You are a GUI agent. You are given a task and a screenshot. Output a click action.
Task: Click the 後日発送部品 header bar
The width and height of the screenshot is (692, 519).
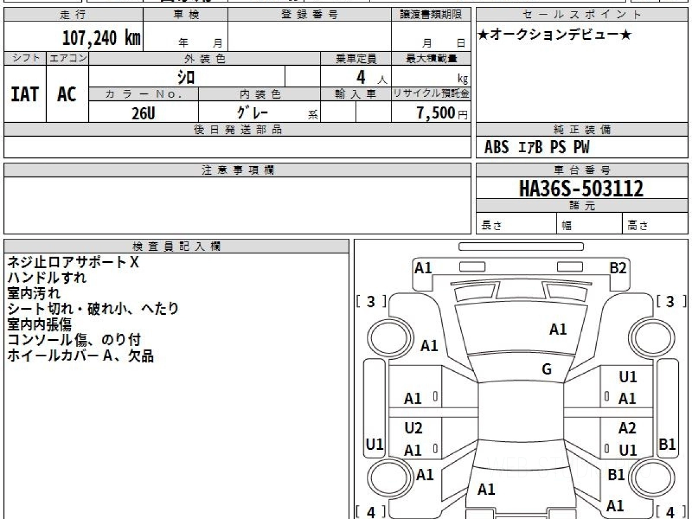pos(238,130)
